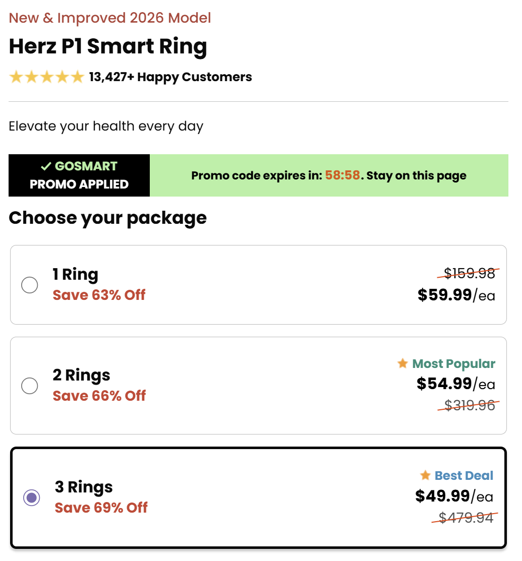Click the 13,427+ Happy Customers text

pos(169,77)
